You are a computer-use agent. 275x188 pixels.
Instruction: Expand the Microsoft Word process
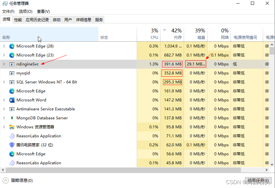tap(4, 100)
